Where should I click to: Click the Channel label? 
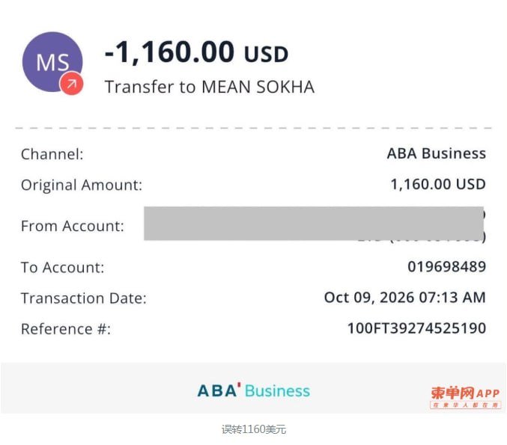coord(52,154)
